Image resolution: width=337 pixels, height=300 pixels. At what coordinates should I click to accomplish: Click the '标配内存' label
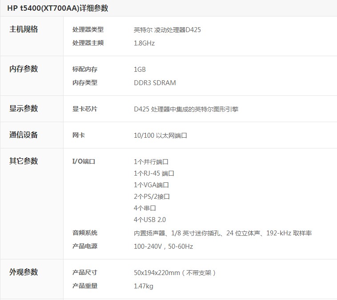pyautogui.click(x=85, y=69)
